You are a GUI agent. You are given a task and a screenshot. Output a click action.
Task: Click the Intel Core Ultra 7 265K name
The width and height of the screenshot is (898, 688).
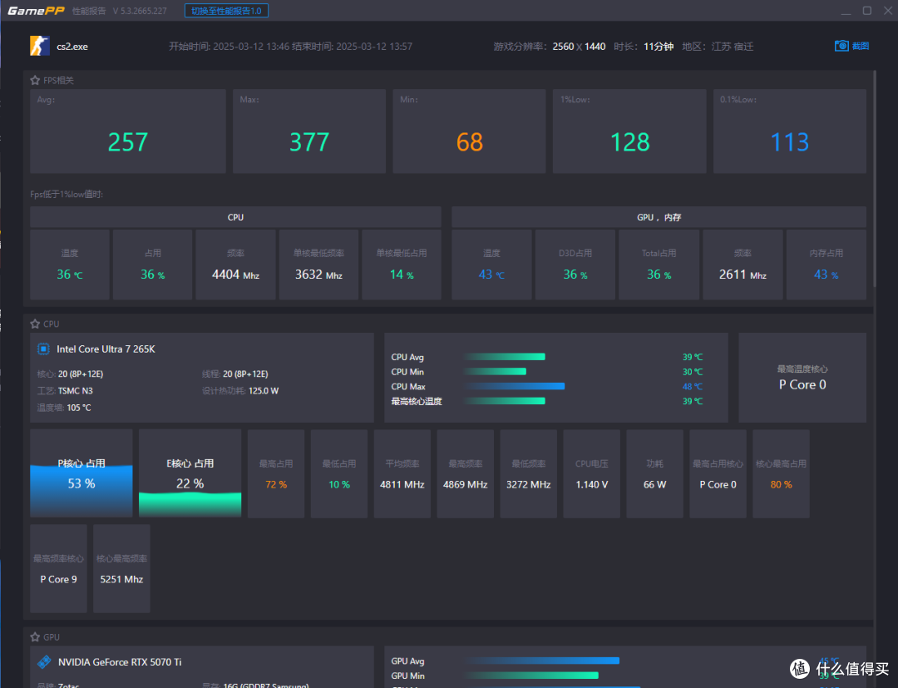coord(106,349)
